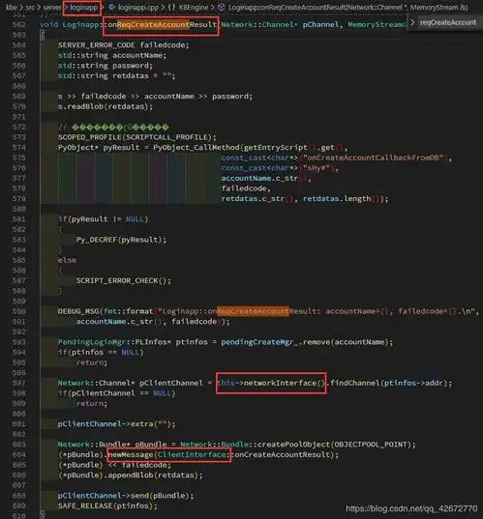Click line number 604 in the gutter
This screenshot has height=519, width=483.
[19, 454]
